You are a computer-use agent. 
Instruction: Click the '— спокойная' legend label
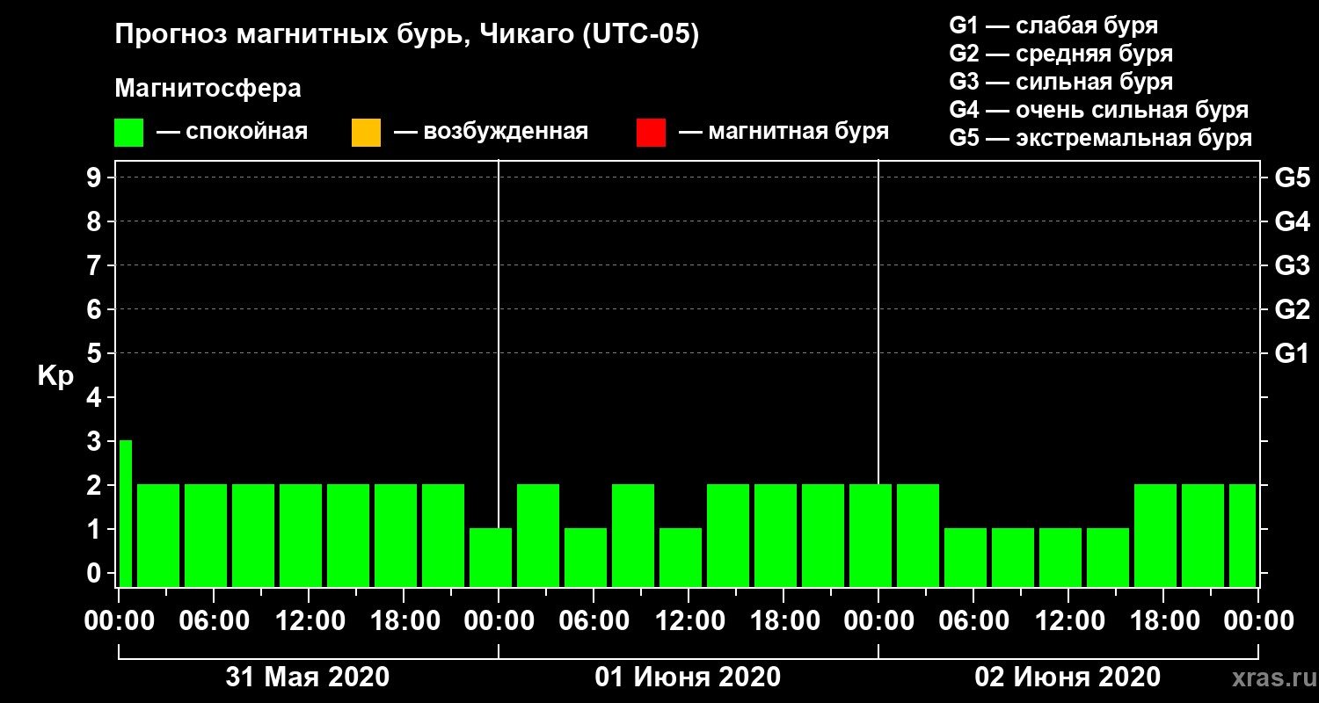pyautogui.click(x=232, y=133)
